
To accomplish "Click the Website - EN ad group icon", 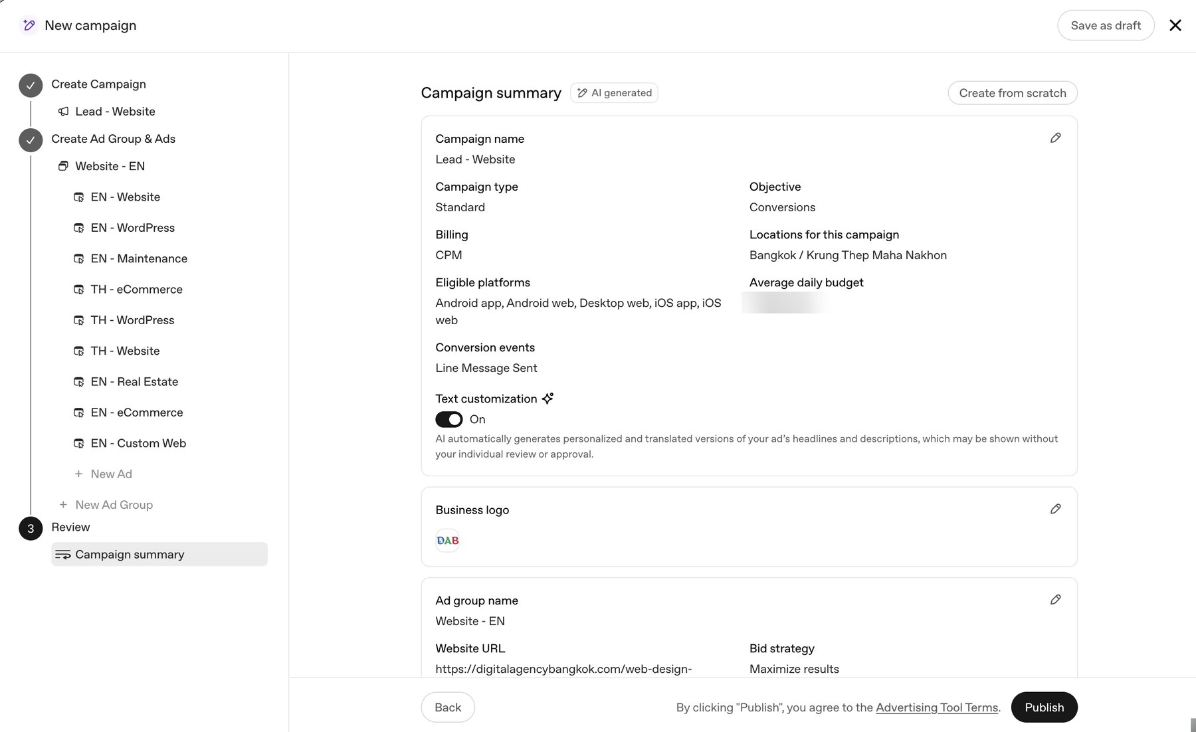I will pos(64,166).
